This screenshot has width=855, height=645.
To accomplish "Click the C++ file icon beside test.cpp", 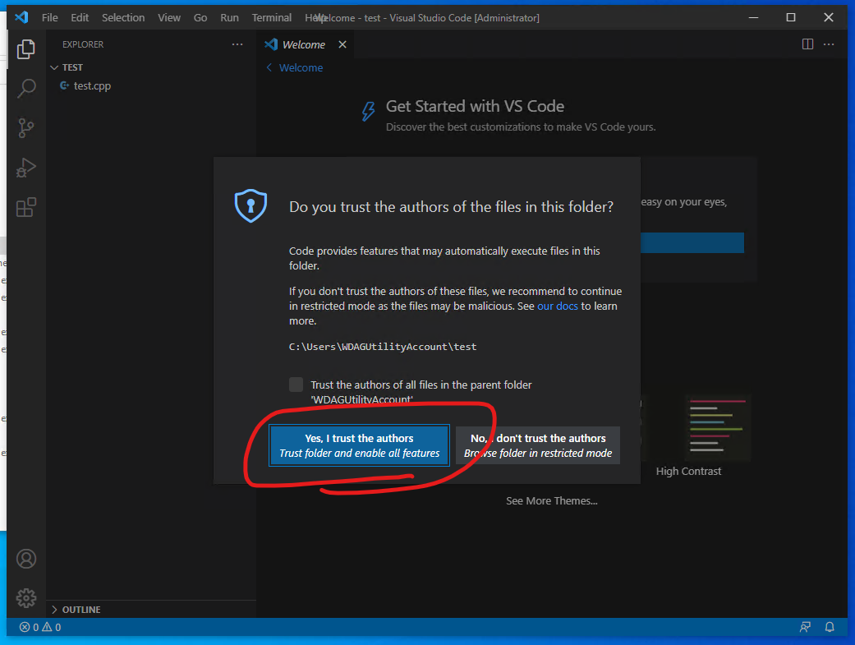I will click(64, 85).
